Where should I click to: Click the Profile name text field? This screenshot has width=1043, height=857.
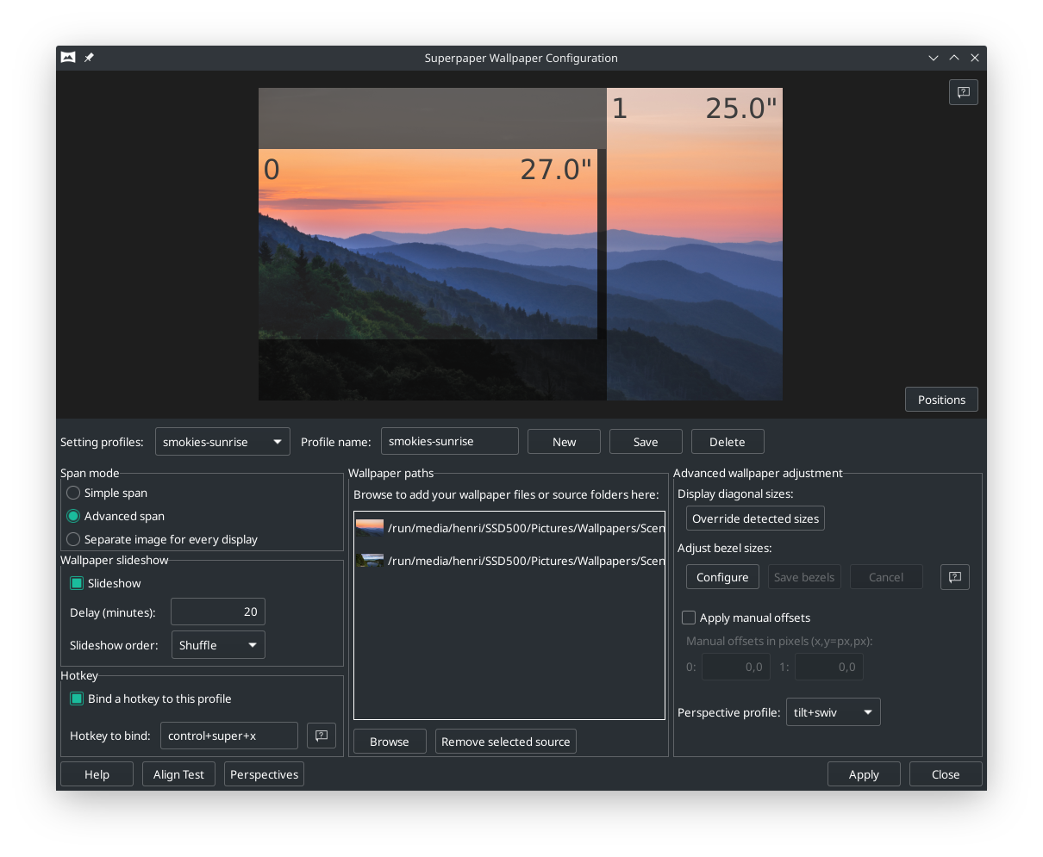pyautogui.click(x=449, y=441)
